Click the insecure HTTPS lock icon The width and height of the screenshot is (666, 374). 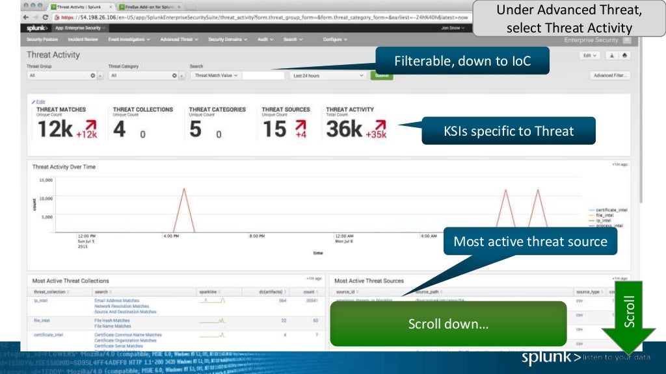tap(57, 18)
